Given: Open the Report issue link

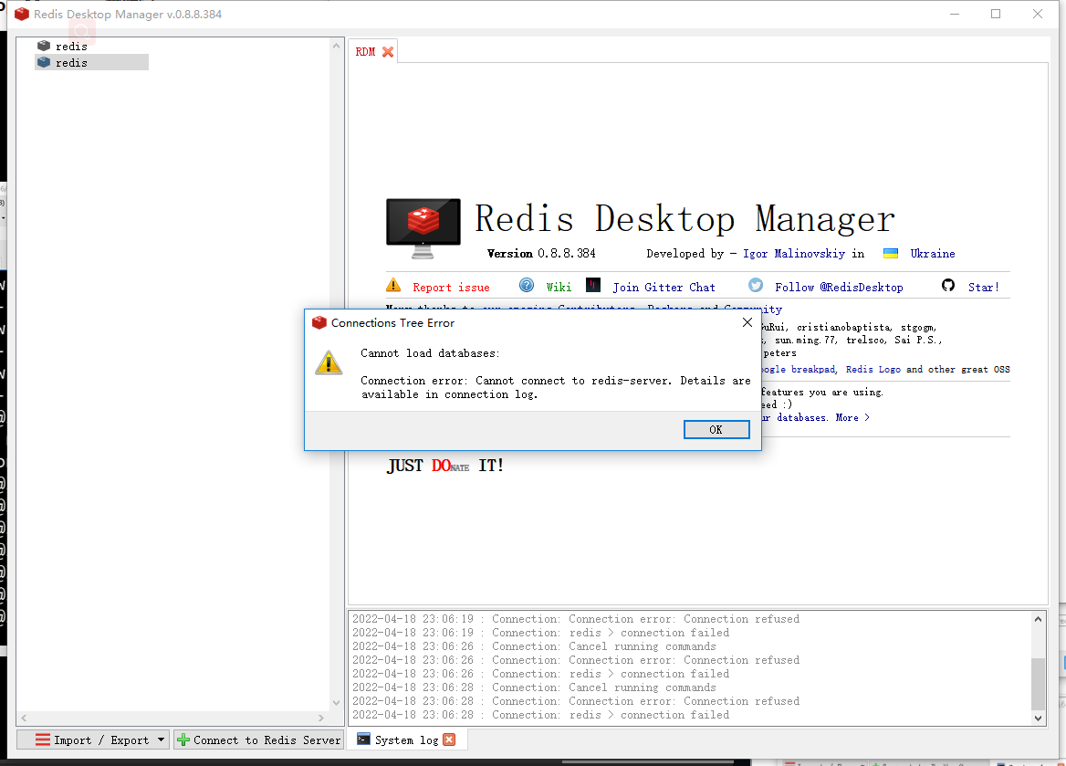Looking at the screenshot, I should point(451,287).
